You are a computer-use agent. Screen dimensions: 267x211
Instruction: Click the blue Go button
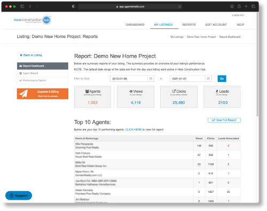coord(222,79)
